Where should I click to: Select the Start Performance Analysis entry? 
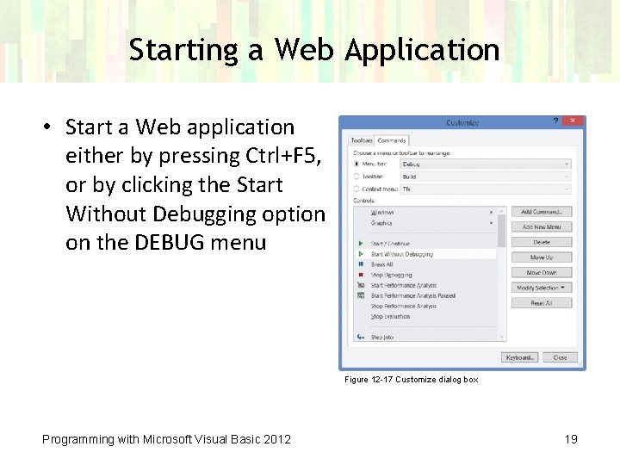pyautogui.click(x=425, y=285)
